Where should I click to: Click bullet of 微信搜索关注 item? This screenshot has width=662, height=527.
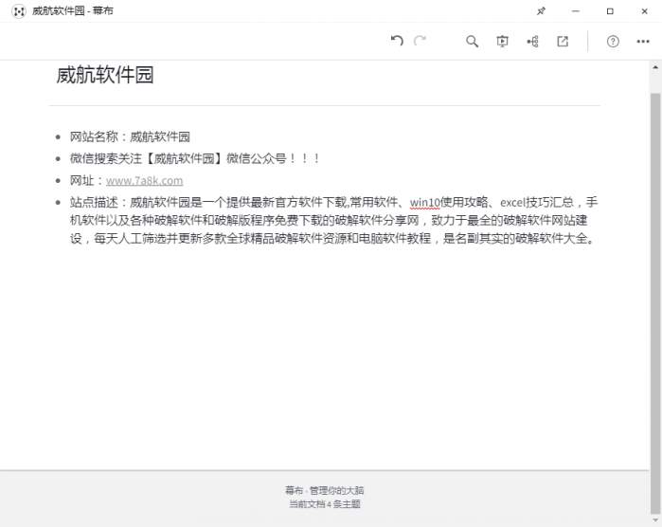click(x=59, y=159)
